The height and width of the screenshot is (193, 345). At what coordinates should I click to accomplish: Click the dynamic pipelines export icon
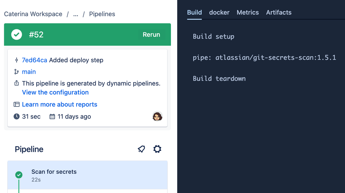click(16, 83)
